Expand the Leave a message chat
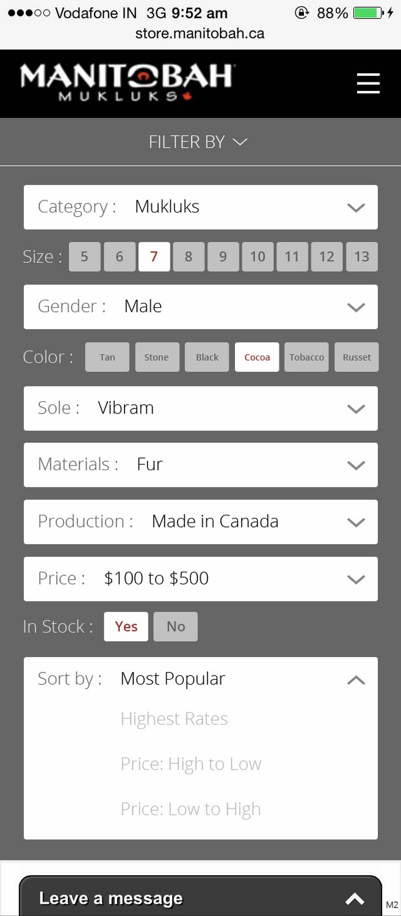The height and width of the screenshot is (916, 401). point(355,898)
